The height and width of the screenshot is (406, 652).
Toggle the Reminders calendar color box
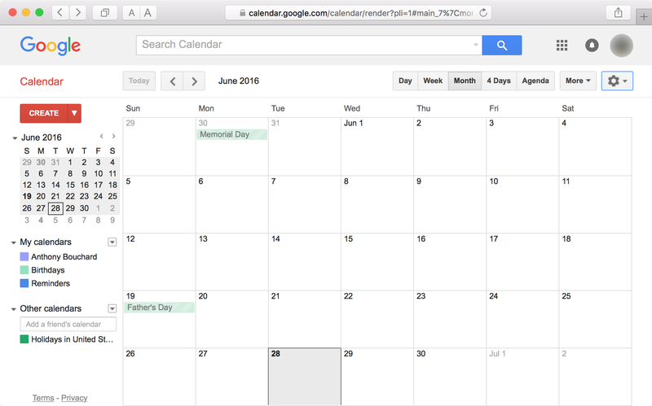click(x=24, y=283)
